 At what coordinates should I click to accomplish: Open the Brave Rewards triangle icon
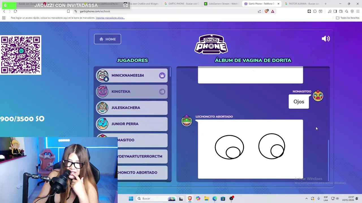pyautogui.click(x=273, y=11)
